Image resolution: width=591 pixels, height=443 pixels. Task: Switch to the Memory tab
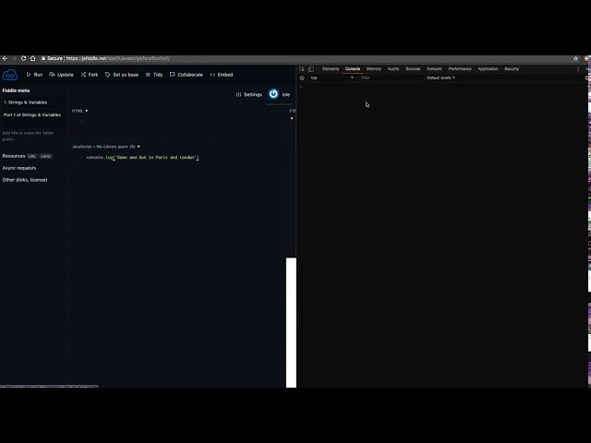coord(374,69)
